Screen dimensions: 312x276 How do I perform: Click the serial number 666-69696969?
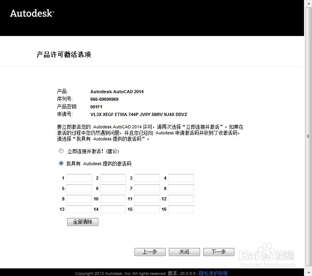pos(104,99)
